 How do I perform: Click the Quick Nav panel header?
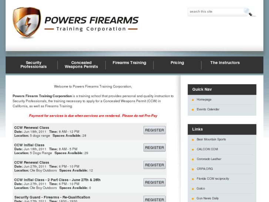click(222, 89)
